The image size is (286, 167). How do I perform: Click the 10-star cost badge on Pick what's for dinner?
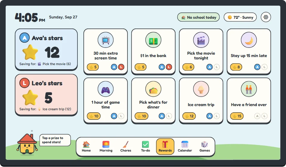tap(142, 116)
